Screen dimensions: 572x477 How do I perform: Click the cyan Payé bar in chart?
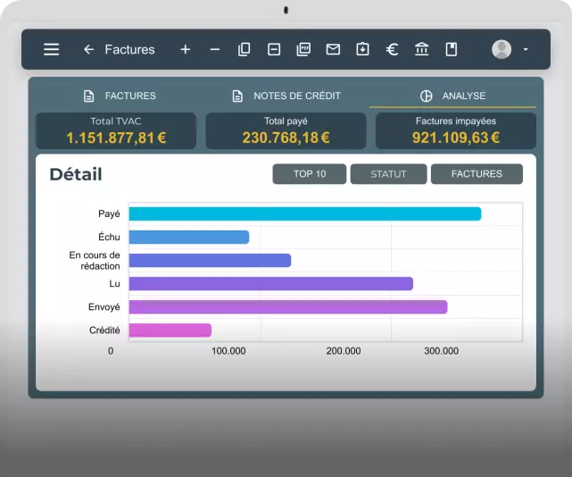[305, 213]
